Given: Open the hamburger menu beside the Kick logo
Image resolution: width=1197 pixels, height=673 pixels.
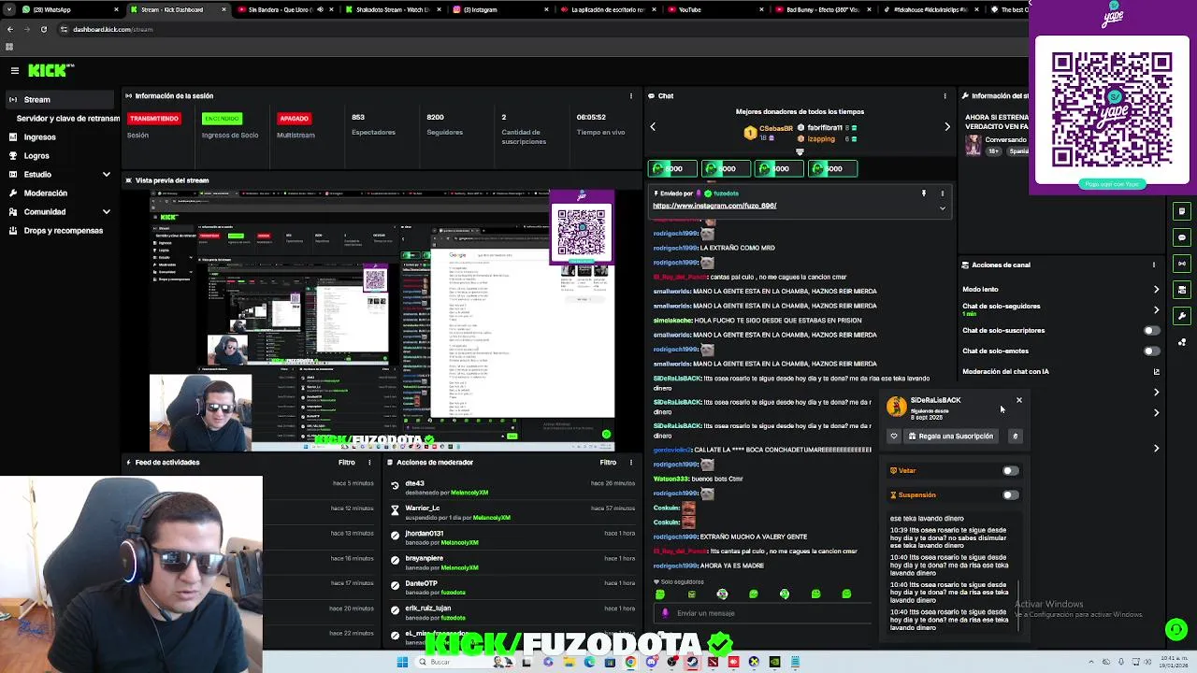Looking at the screenshot, I should 14,70.
